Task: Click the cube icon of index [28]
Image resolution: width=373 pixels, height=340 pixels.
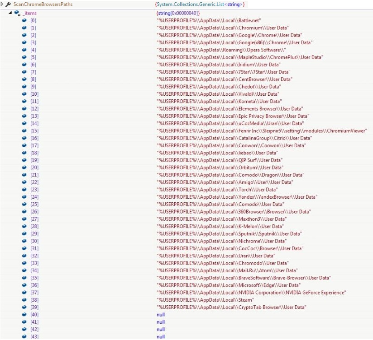Action: (x=24, y=226)
